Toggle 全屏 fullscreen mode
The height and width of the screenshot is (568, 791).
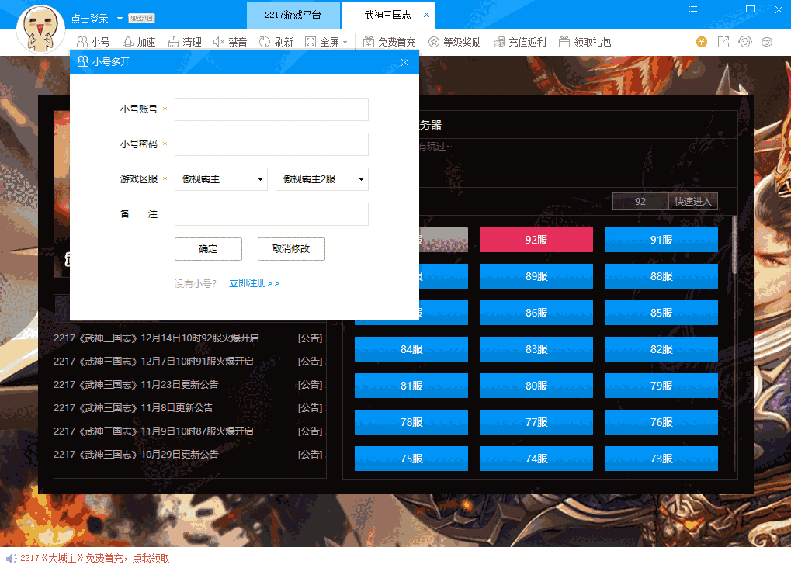click(311, 42)
